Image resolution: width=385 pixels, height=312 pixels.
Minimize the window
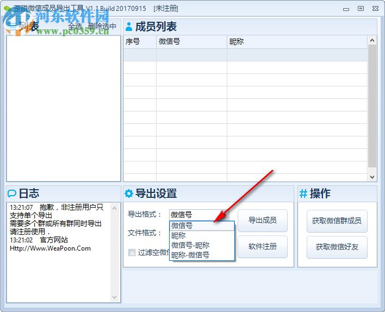346,9
